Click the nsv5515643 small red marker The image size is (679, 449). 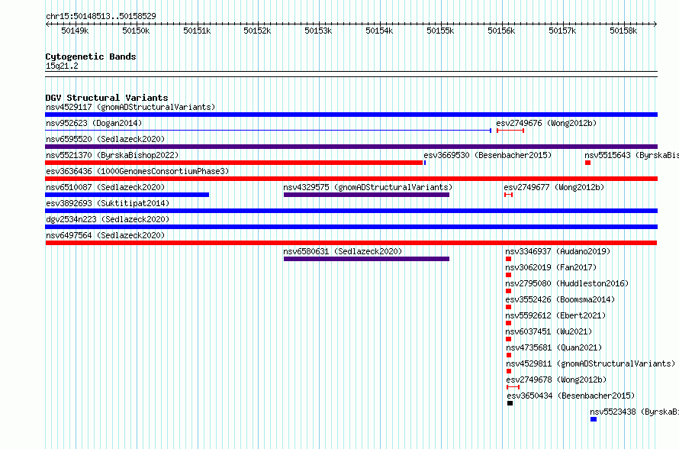pyautogui.click(x=587, y=163)
